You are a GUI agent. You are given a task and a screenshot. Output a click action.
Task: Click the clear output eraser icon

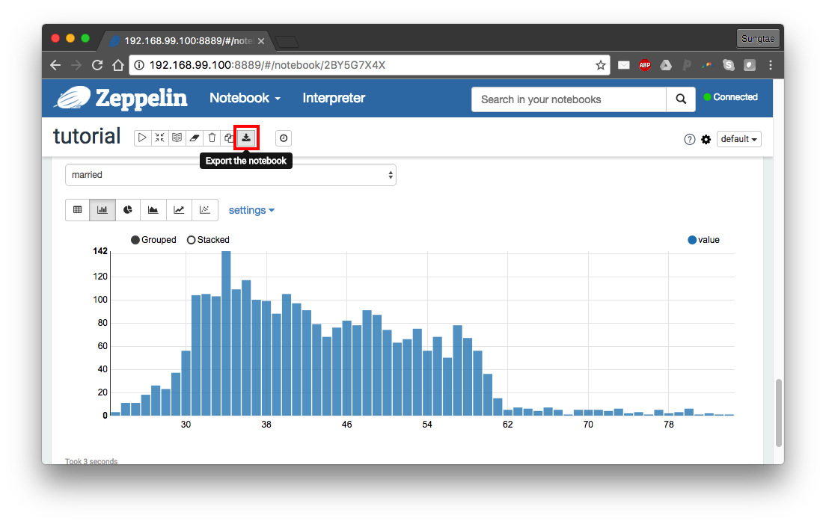[195, 138]
